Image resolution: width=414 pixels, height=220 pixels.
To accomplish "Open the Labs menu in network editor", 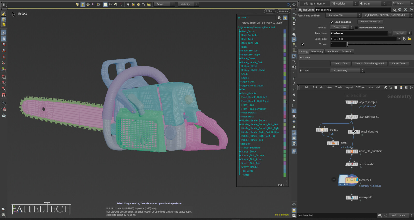I will coord(370,87).
